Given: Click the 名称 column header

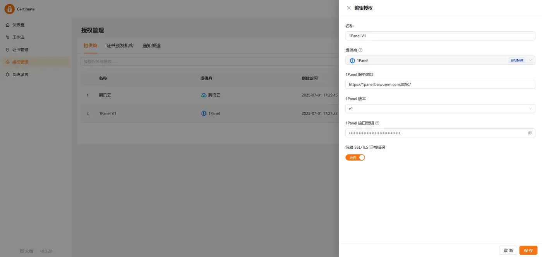Looking at the screenshot, I should click(103, 78).
